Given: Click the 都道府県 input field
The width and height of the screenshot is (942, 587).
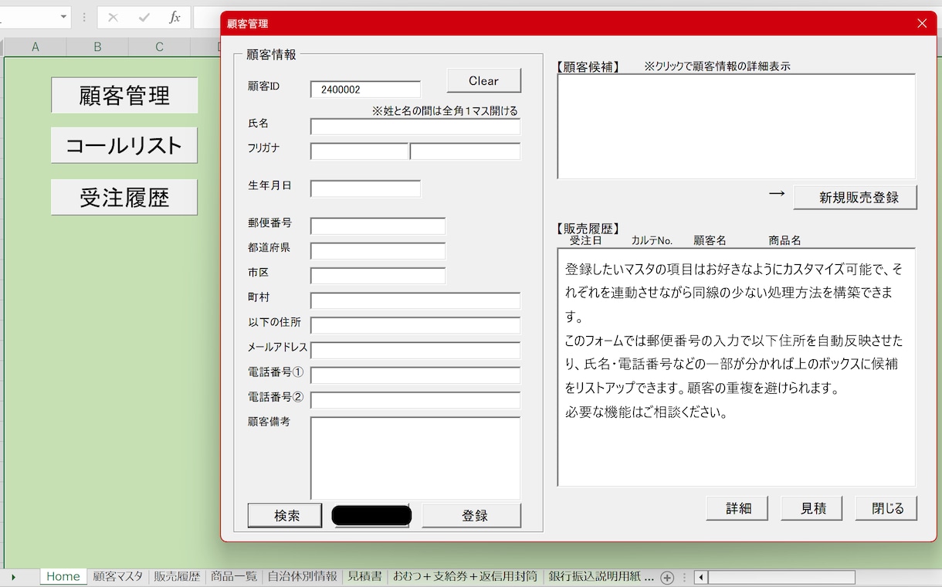Looking at the screenshot, I should 378,251.
